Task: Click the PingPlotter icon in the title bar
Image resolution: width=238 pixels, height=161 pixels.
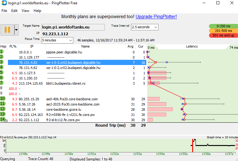Action: tap(3, 3)
